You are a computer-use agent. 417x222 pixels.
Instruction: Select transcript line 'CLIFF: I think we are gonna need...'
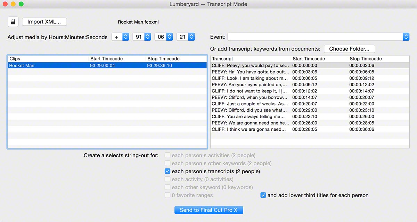pos(310,129)
